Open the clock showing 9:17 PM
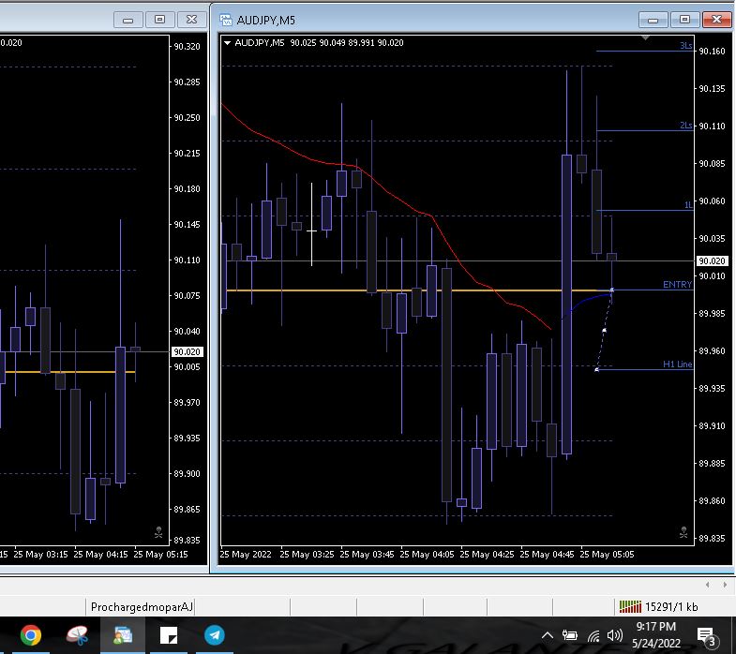This screenshot has width=736, height=654. point(656,635)
